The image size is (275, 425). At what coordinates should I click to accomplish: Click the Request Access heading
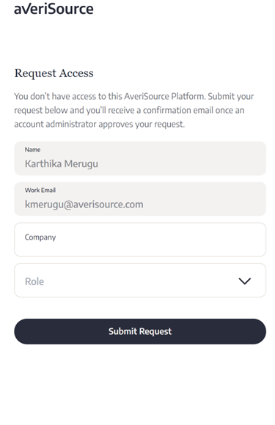coord(54,73)
